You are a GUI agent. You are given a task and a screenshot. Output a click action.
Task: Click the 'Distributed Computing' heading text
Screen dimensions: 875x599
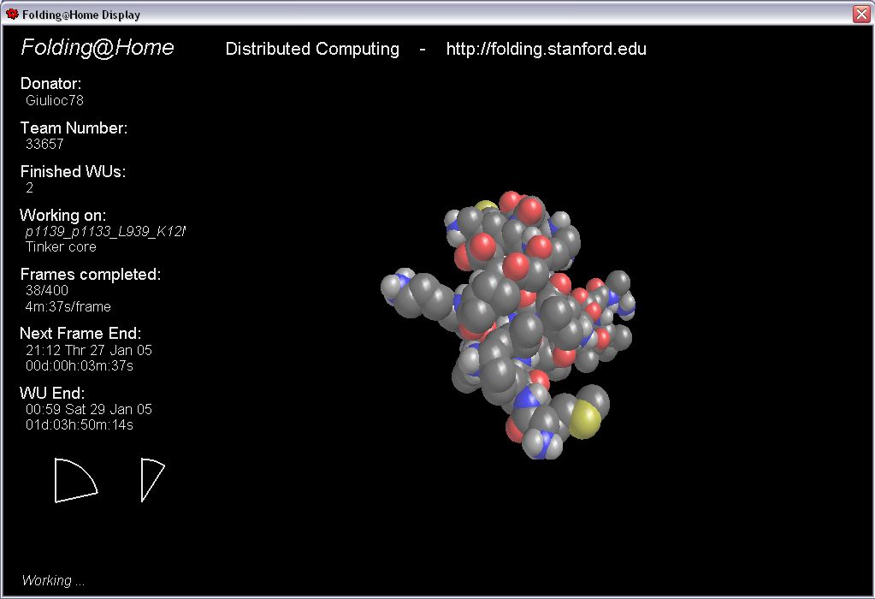[312, 49]
